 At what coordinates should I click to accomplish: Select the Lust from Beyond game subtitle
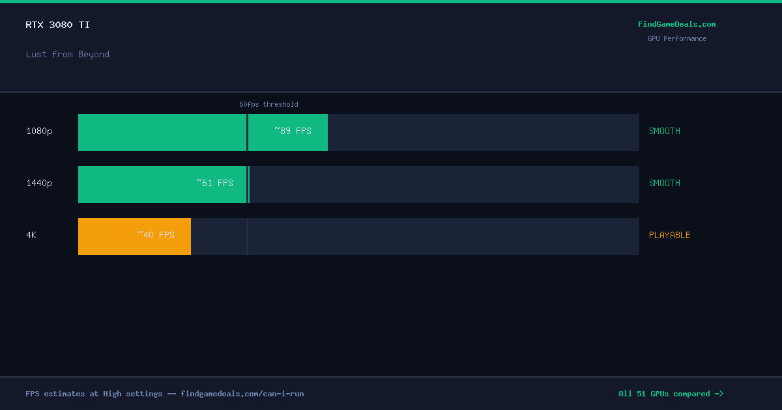tap(68, 54)
